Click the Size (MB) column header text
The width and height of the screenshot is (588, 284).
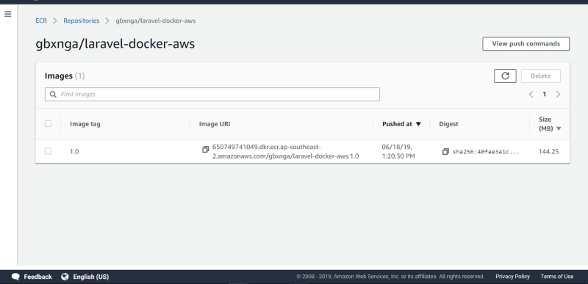click(x=546, y=124)
